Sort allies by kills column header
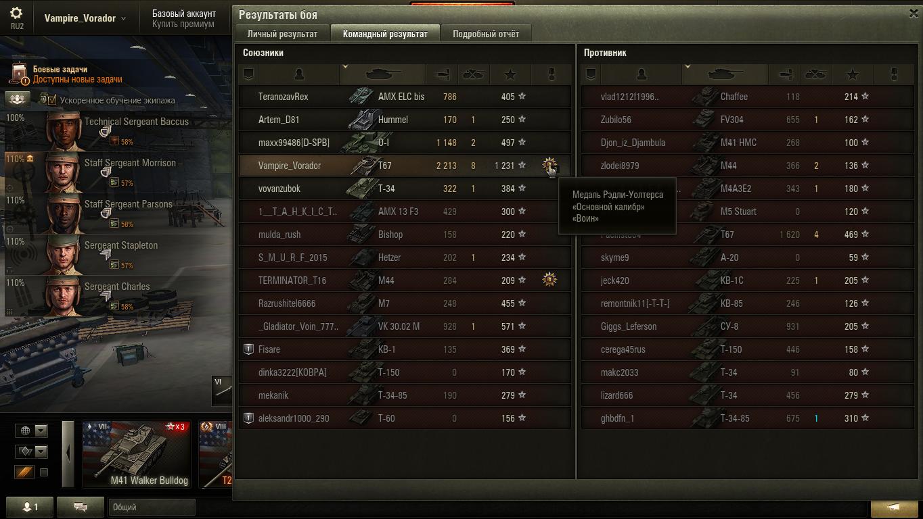Screen dimensions: 923x519 [x=474, y=74]
